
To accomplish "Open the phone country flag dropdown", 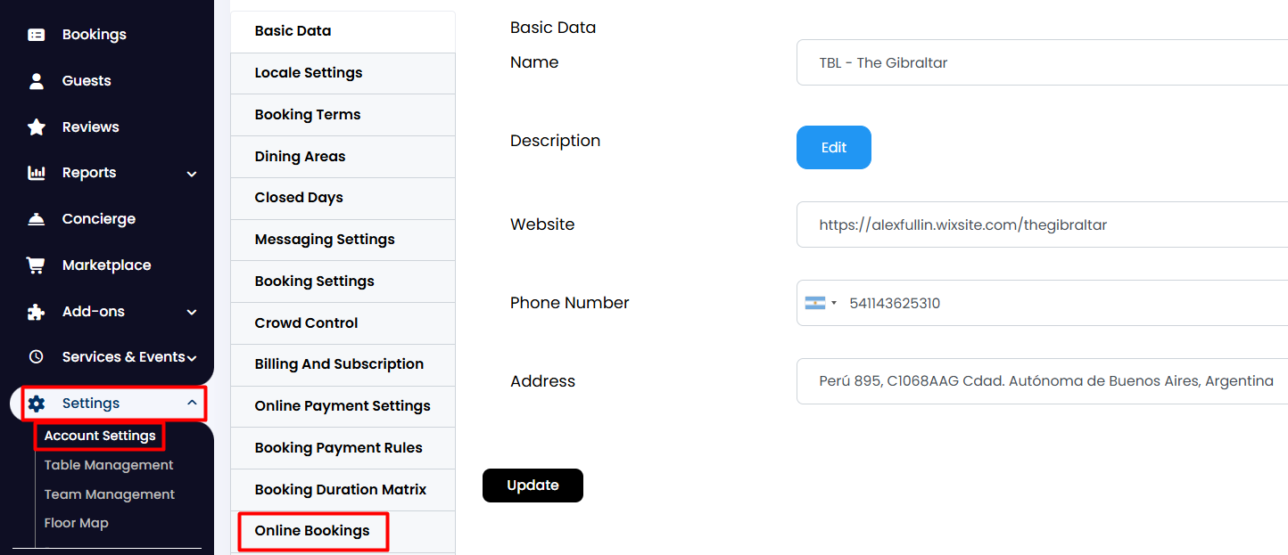I will click(x=822, y=303).
